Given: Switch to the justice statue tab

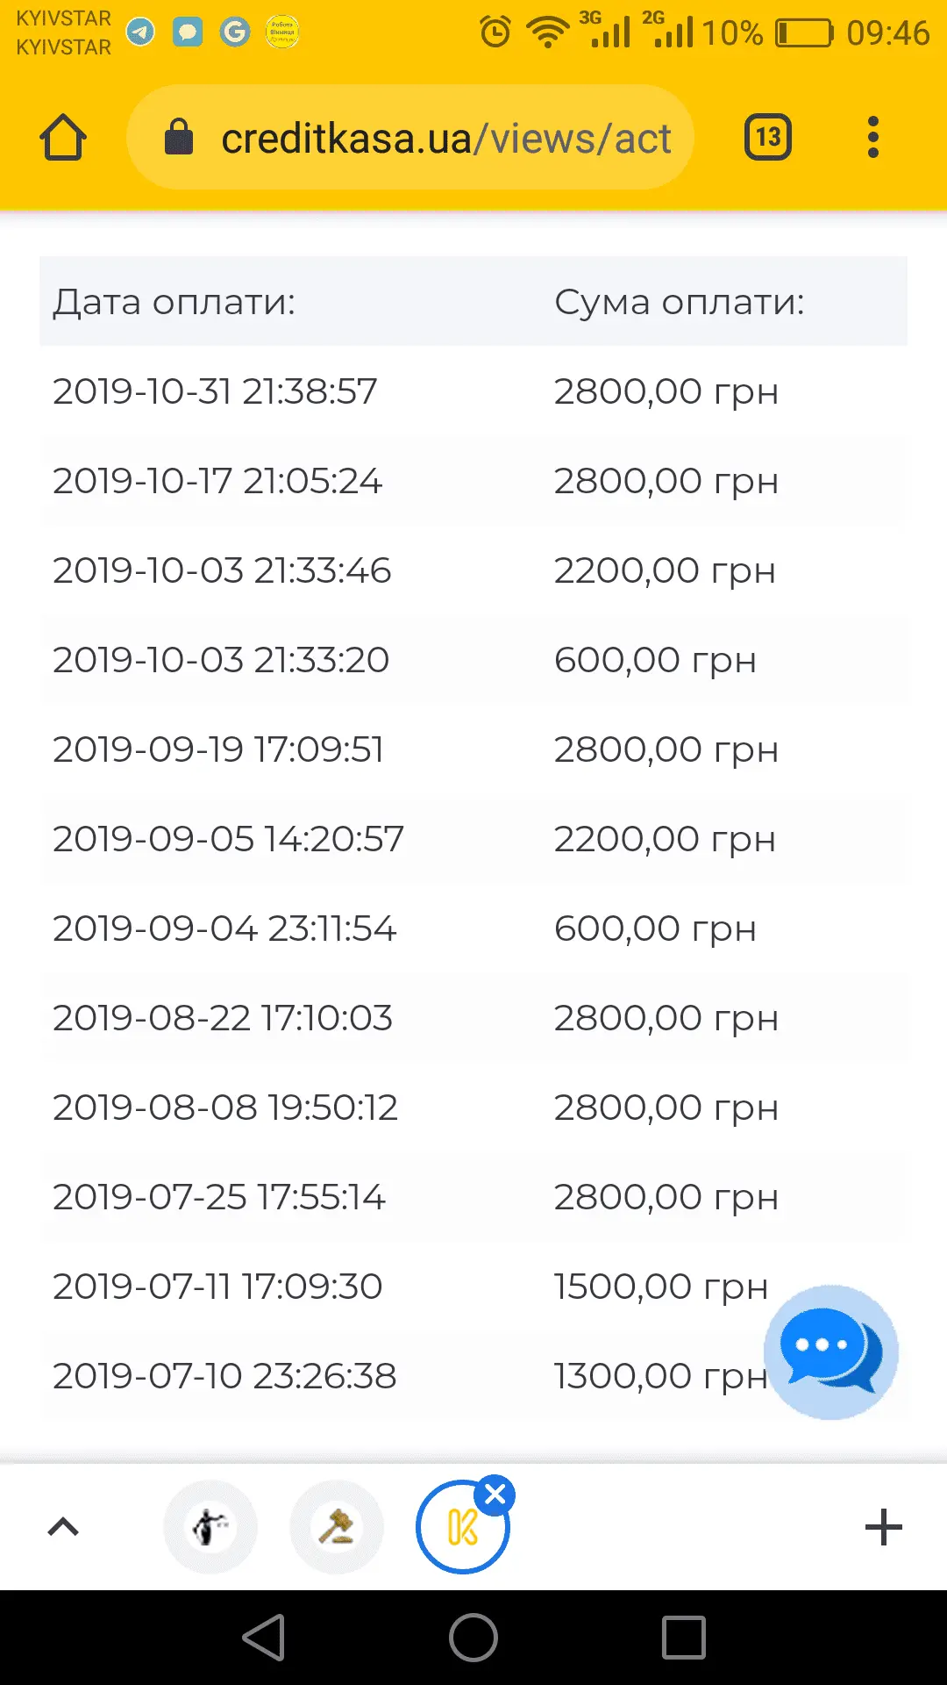Looking at the screenshot, I should (x=210, y=1527).
